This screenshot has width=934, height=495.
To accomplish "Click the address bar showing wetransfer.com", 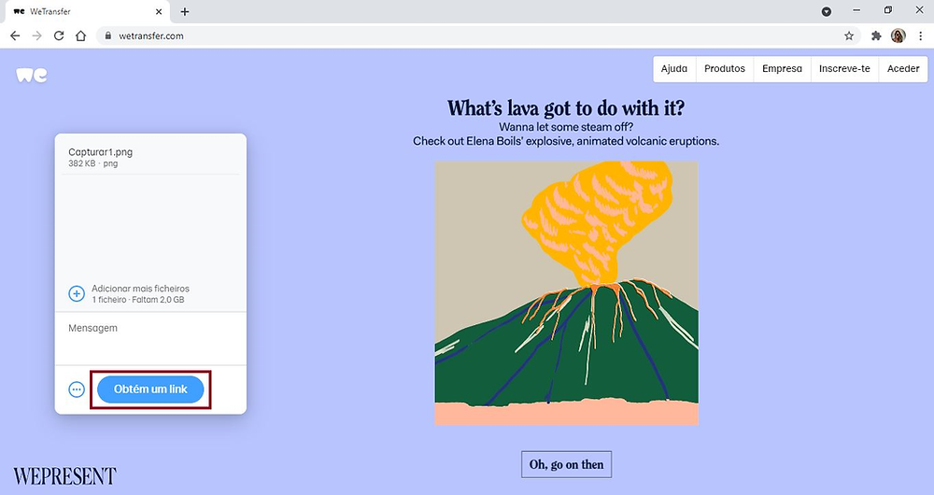I will (476, 35).
